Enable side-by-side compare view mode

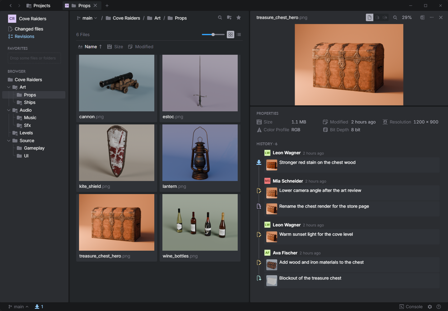pos(385,18)
